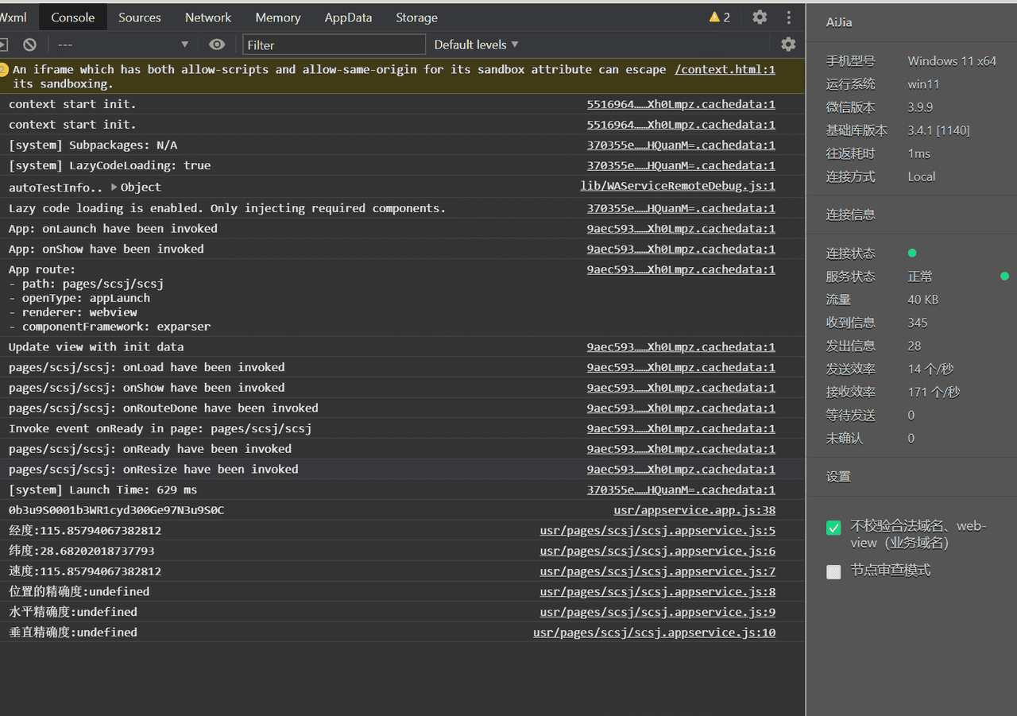Open console settings gear next to levels

787,45
